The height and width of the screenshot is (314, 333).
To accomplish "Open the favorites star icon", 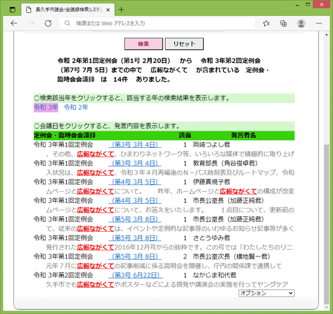I will tap(266, 23).
